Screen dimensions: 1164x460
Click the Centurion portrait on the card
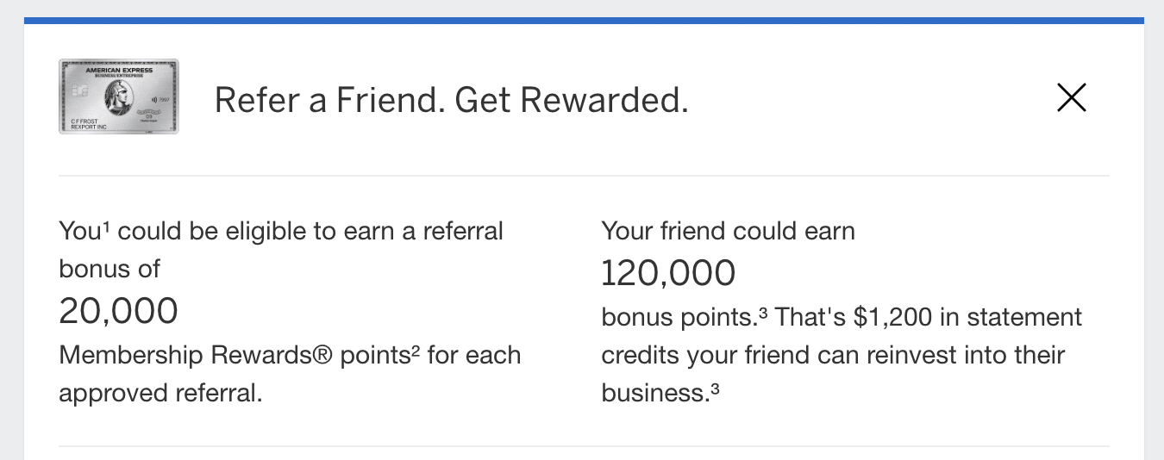click(117, 95)
